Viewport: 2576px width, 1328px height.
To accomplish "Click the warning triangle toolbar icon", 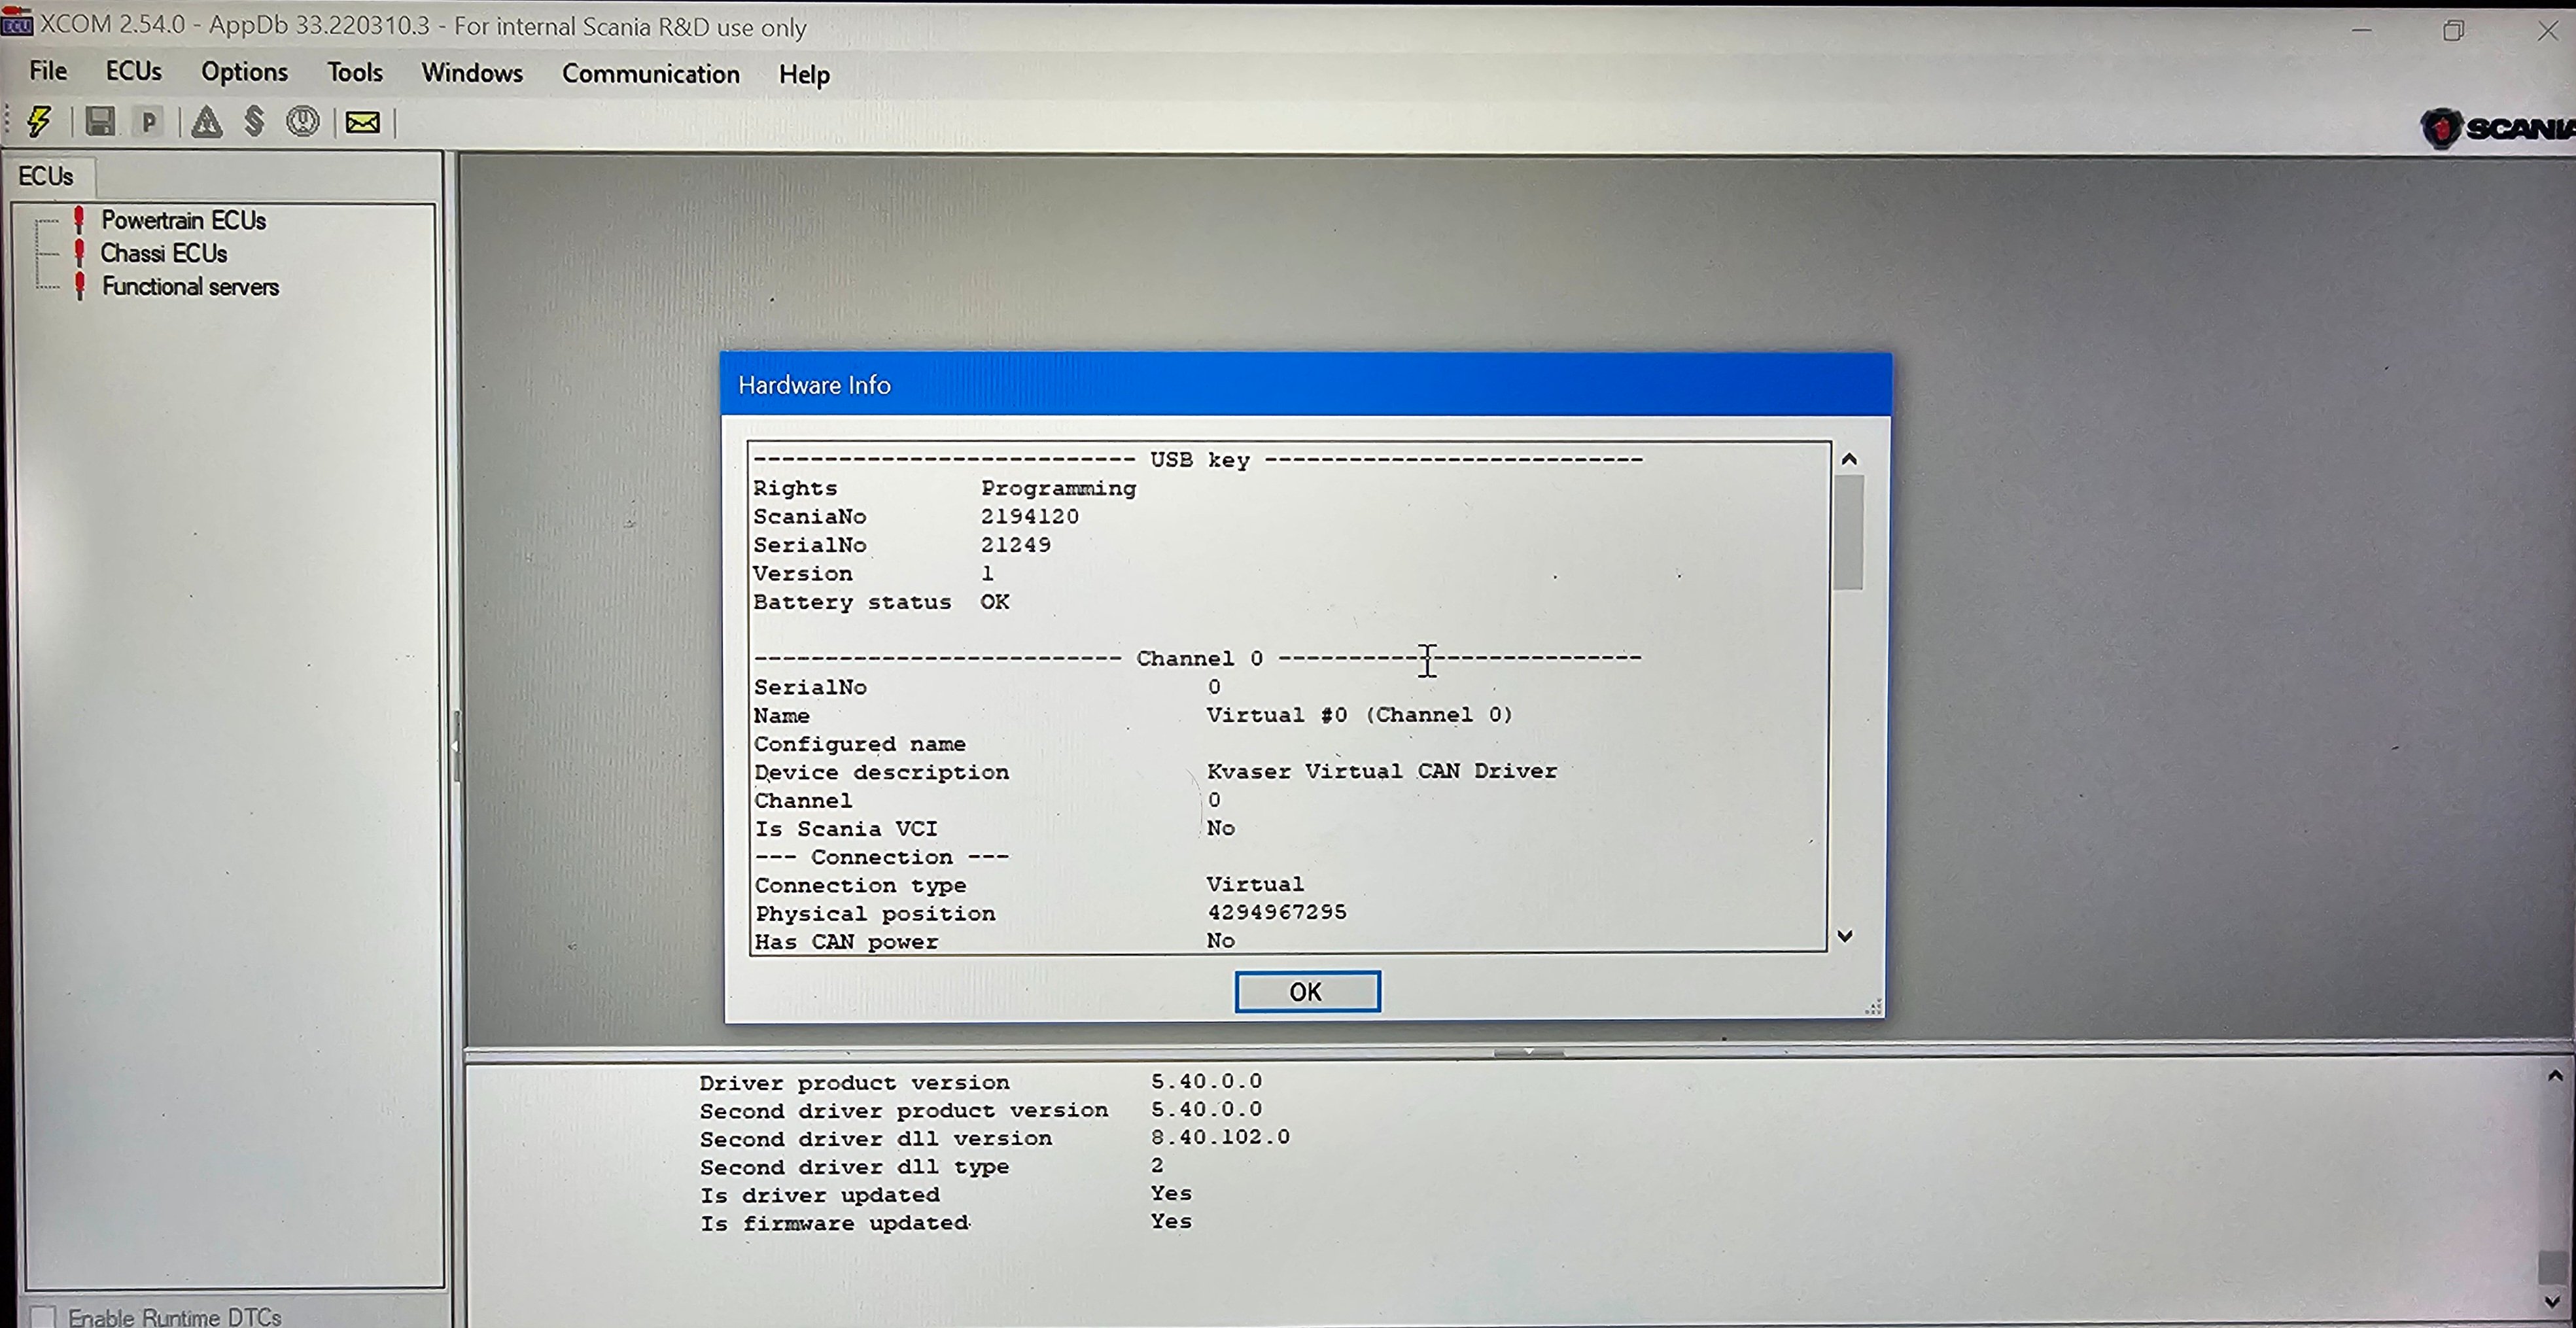I will 207,122.
